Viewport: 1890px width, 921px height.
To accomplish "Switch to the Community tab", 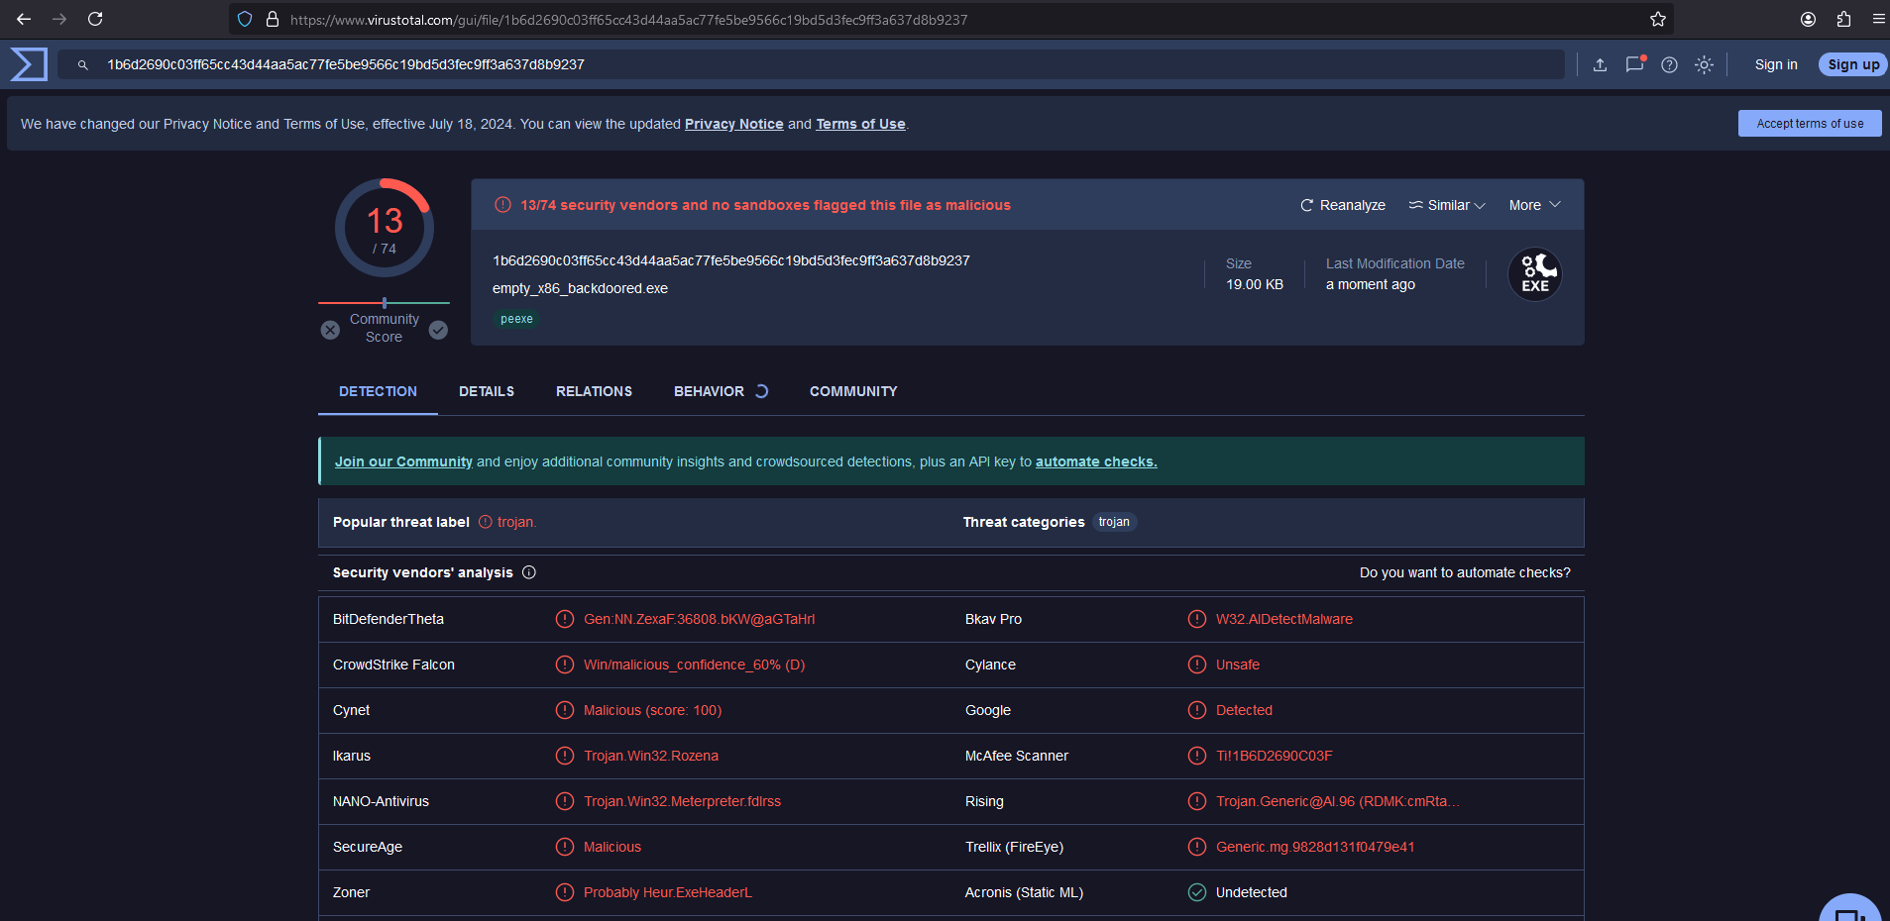I will [x=853, y=391].
